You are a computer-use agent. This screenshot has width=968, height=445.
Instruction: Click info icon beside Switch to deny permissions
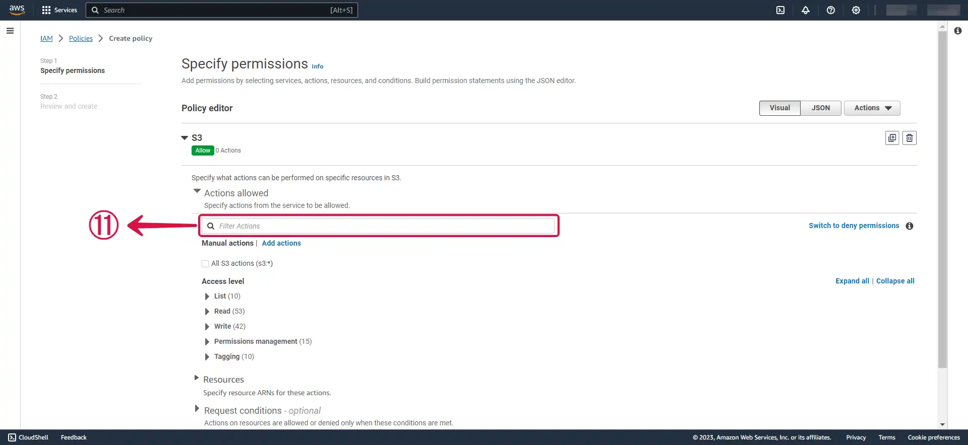tap(910, 226)
